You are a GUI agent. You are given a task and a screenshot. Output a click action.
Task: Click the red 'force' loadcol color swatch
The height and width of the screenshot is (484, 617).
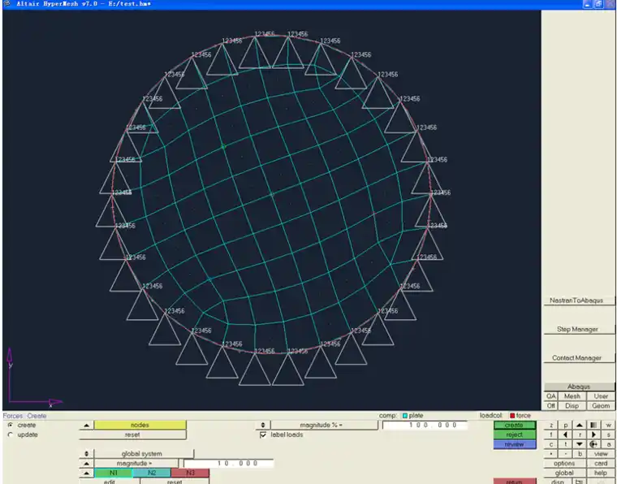(x=512, y=416)
